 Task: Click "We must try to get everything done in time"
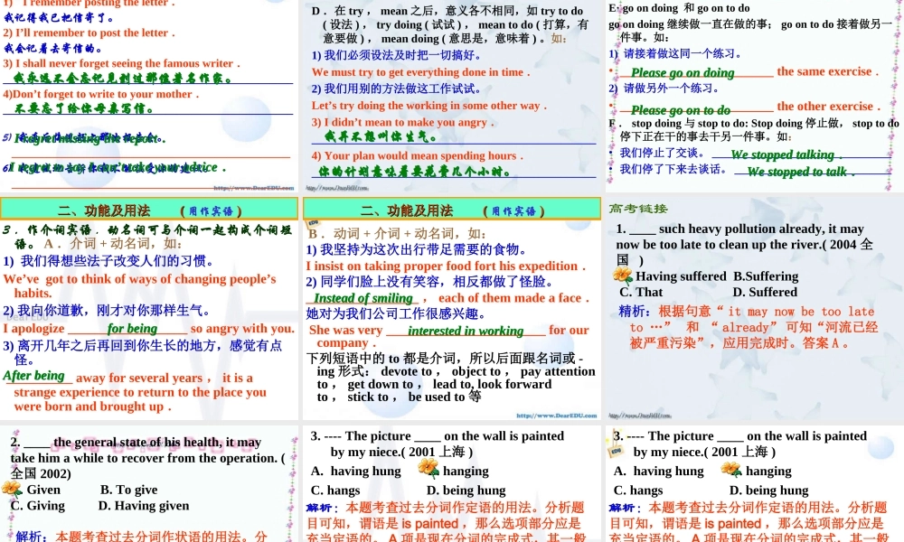tap(420, 72)
